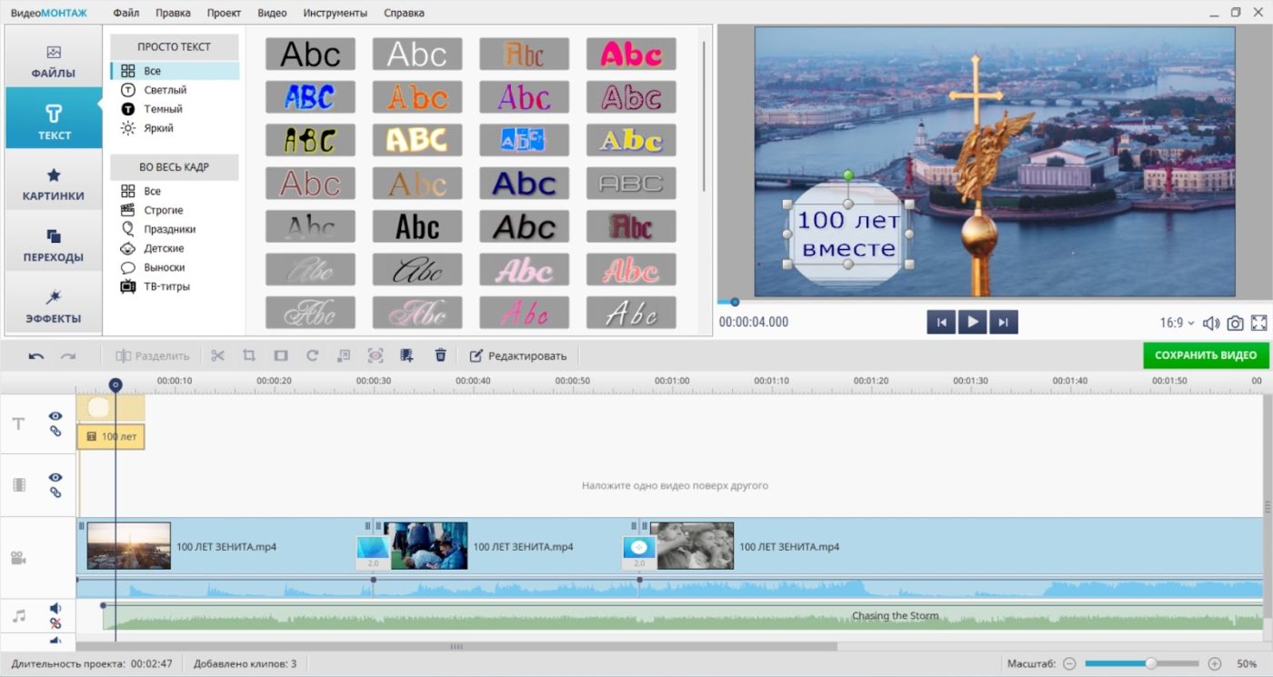This screenshot has width=1273, height=677.
Task: Click the scissors cut icon in toolbar
Action: 217,355
